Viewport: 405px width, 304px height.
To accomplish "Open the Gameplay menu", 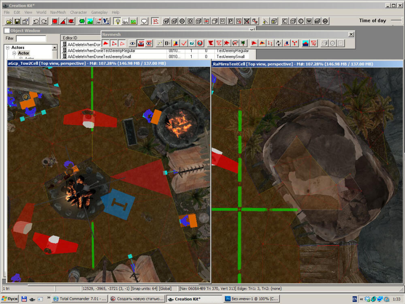I will point(99,12).
